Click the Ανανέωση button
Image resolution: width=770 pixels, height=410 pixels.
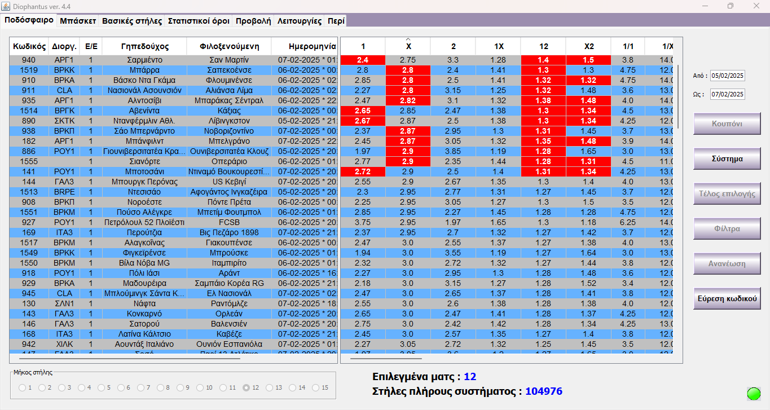(727, 263)
